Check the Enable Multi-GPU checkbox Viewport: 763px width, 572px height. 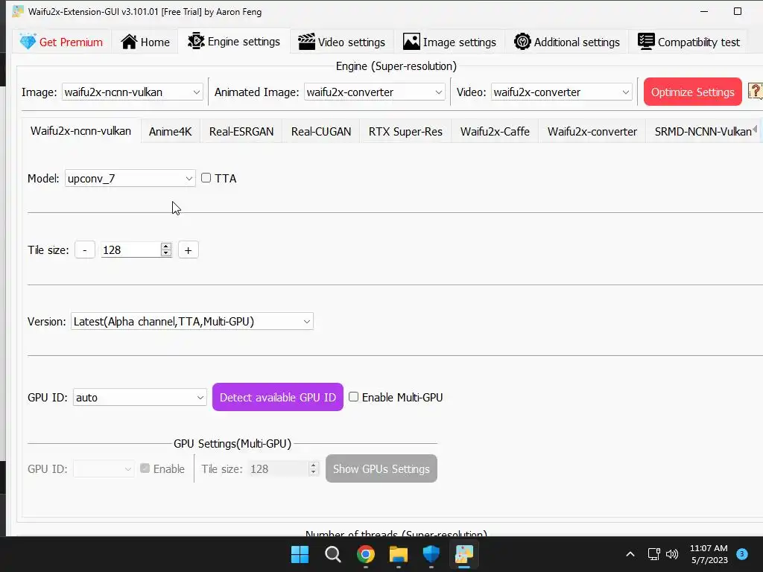tap(353, 397)
